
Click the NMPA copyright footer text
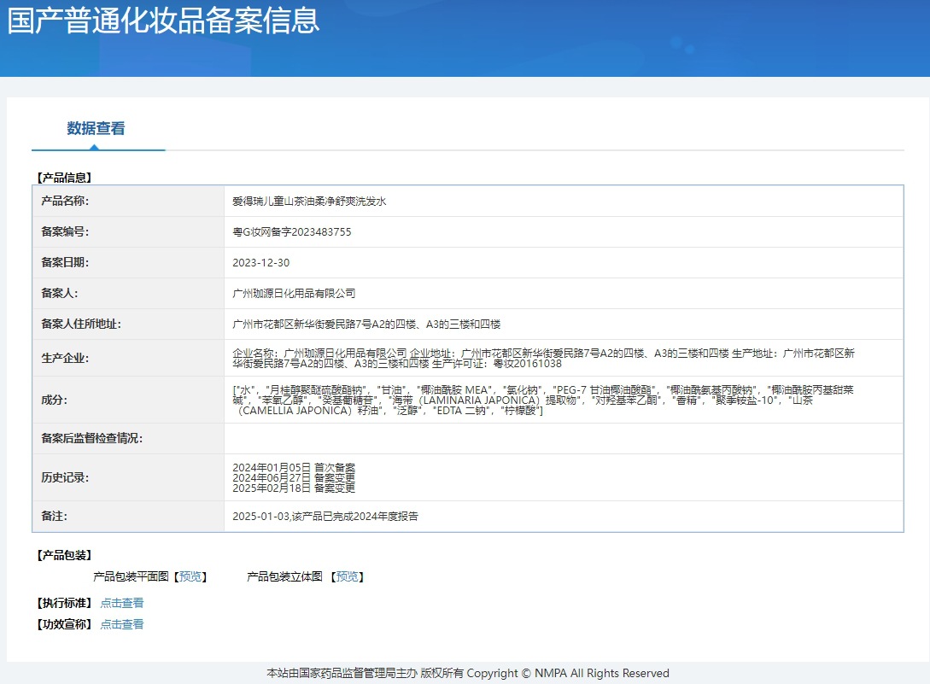pyautogui.click(x=468, y=673)
